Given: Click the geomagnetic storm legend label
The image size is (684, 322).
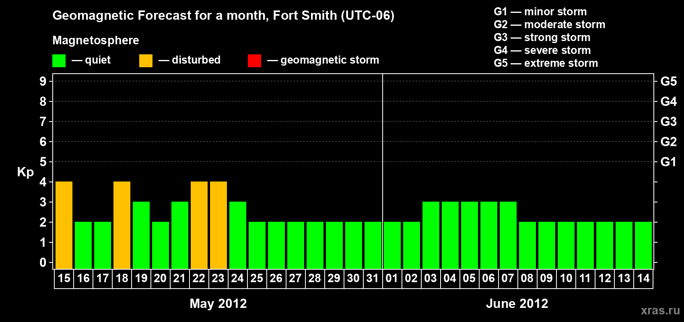Looking at the screenshot, I should (330, 60).
